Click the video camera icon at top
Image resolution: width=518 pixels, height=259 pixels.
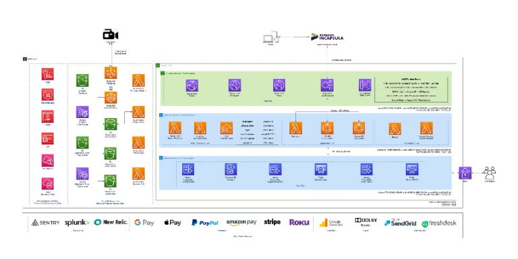[x=111, y=34]
